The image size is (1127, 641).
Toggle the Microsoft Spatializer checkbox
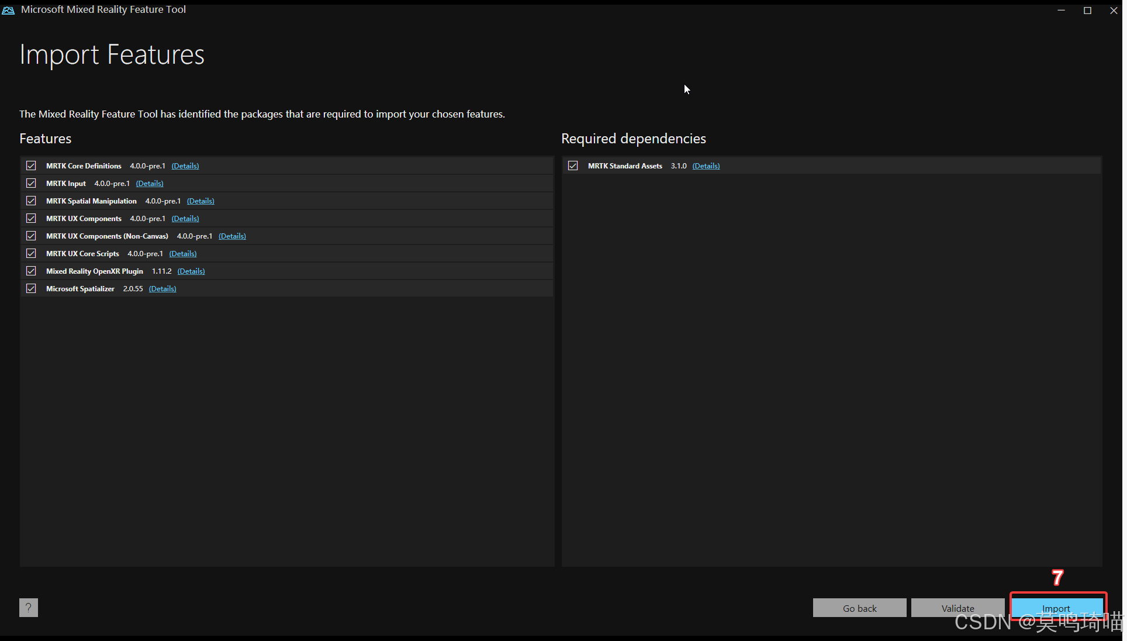click(31, 289)
